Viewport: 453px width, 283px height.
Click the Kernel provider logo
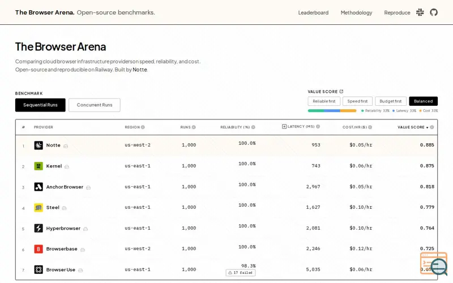[x=39, y=166]
